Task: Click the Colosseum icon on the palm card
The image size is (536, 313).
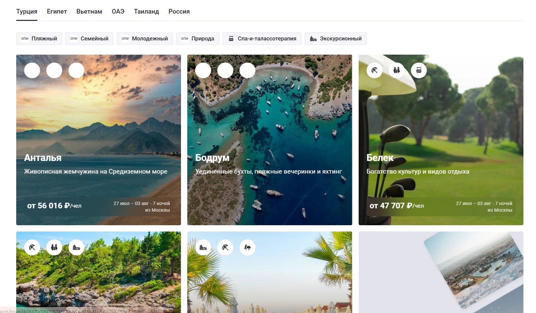Action: [x=203, y=247]
